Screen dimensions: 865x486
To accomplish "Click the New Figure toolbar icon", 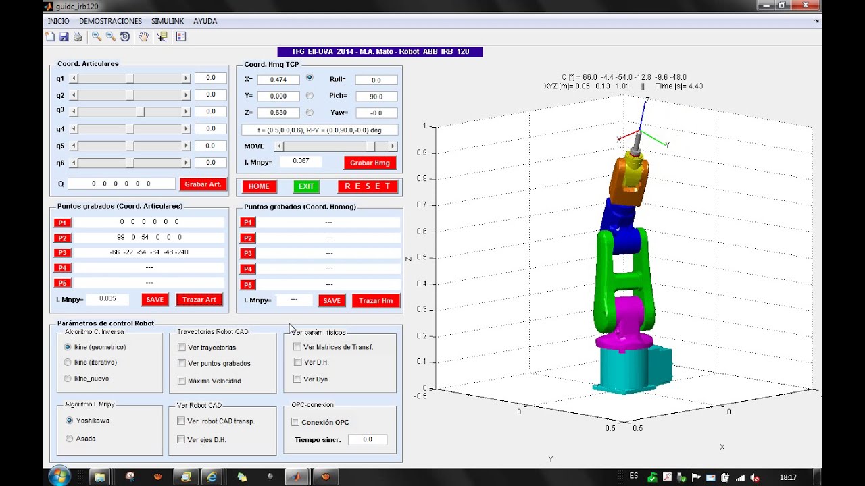I will coord(50,36).
